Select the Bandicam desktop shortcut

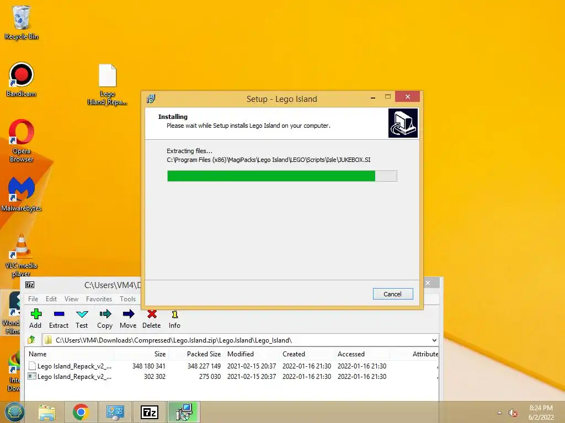pos(22,80)
